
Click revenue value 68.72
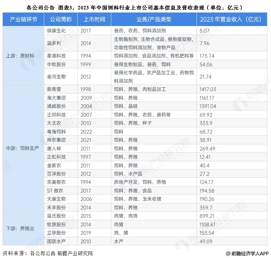[206, 132]
